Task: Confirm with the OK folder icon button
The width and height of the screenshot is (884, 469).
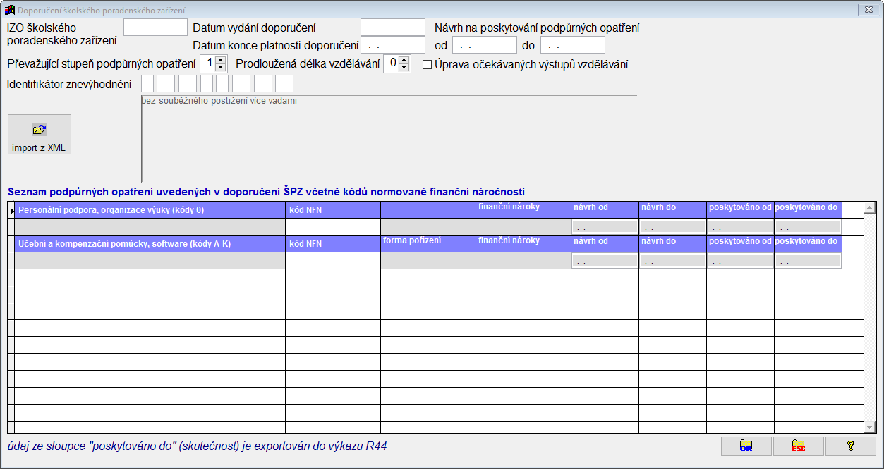Action: point(746,446)
